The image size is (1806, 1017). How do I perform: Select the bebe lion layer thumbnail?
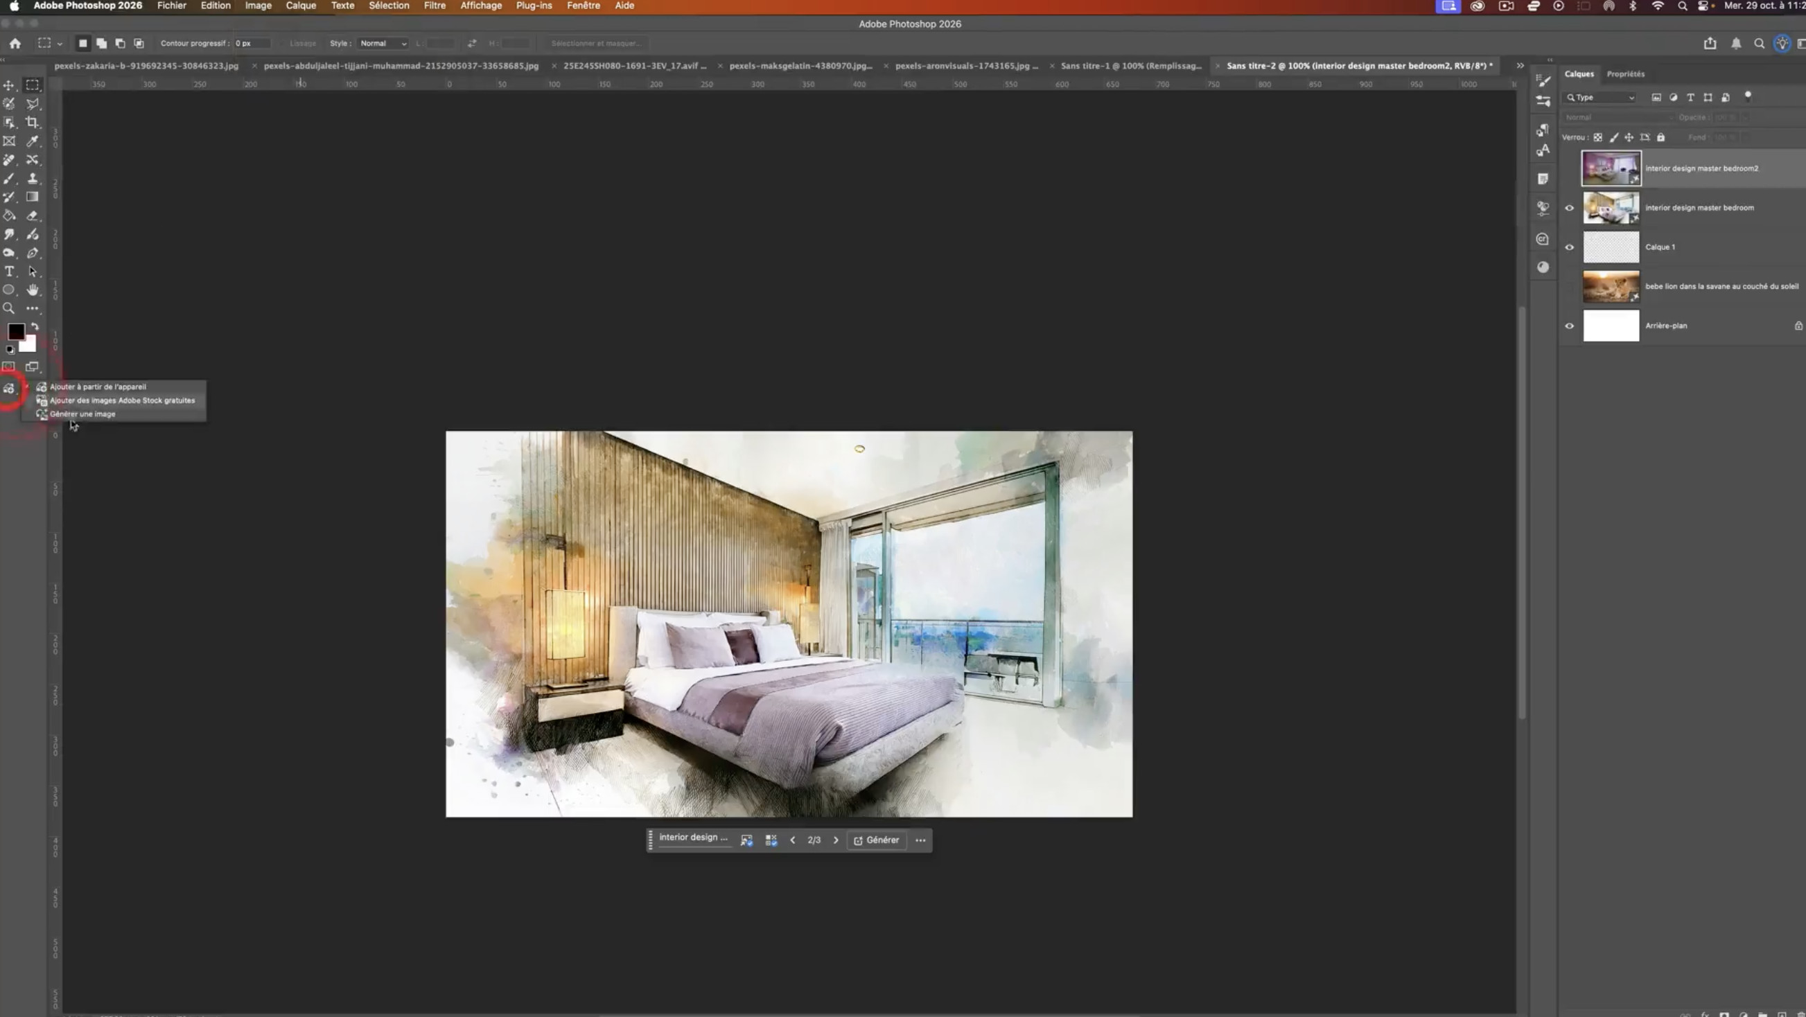[1611, 287]
